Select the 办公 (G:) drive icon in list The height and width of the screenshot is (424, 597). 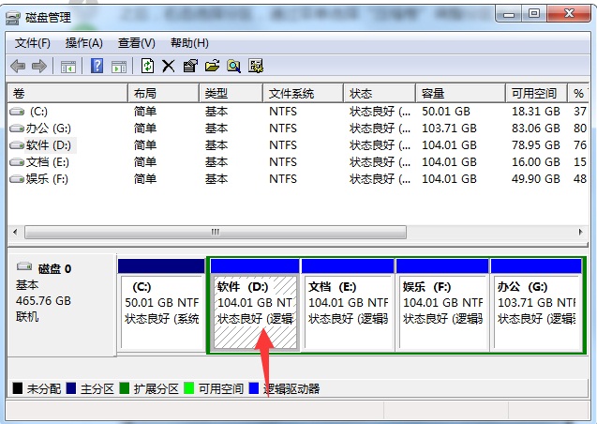coord(17,129)
